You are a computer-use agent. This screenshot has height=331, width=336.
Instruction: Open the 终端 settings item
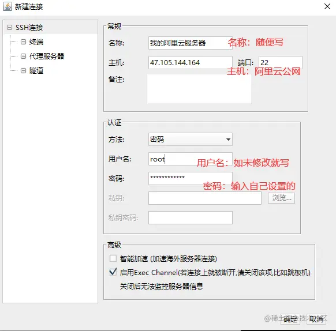click(x=36, y=42)
